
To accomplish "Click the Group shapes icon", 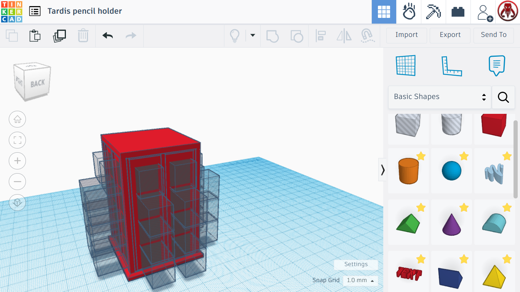I will point(272,36).
